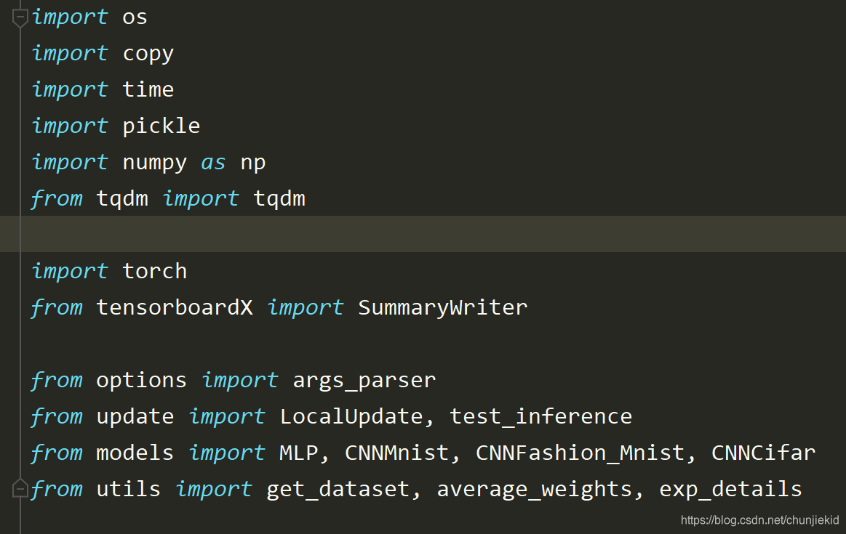This screenshot has height=534, width=846.
Task: Click on the word SummaryWriter
Action: point(442,307)
